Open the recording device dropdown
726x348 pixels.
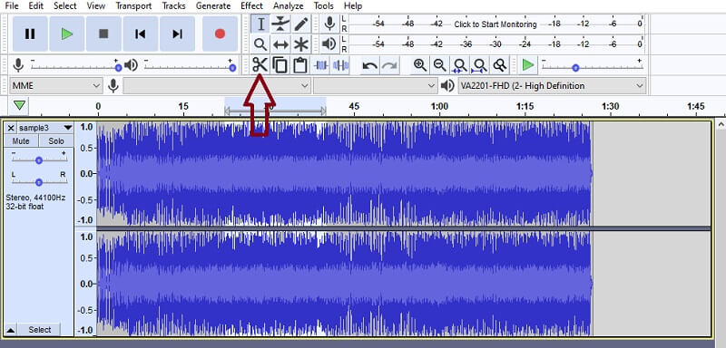pyautogui.click(x=217, y=85)
